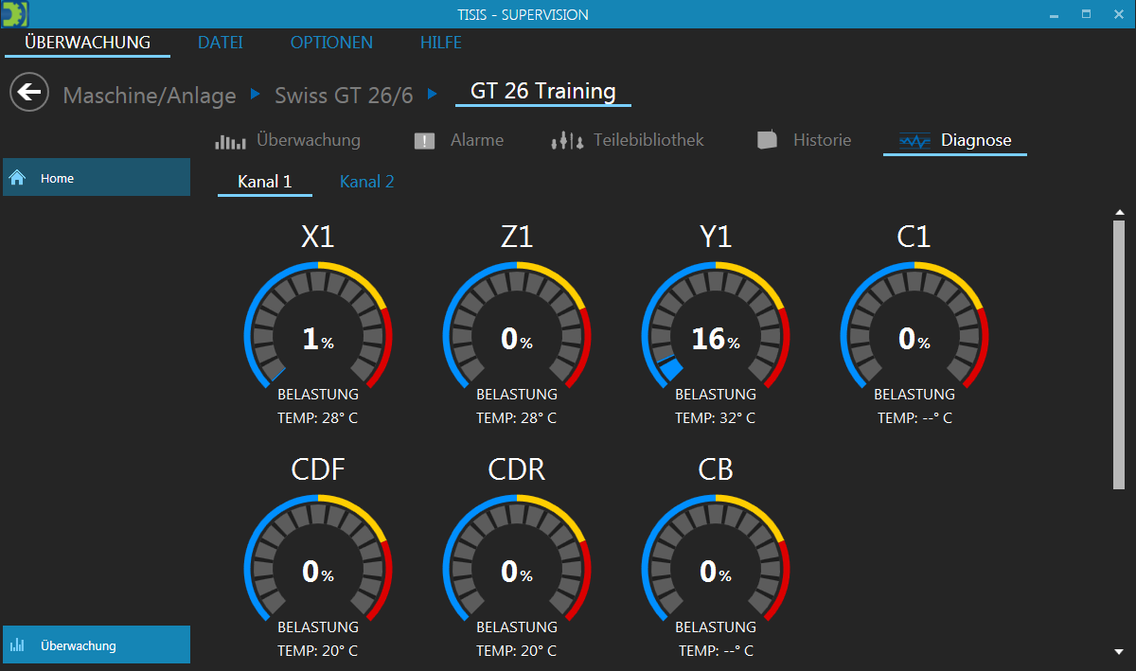The width and height of the screenshot is (1136, 671).
Task: Go to Maschine/Anlage breadcrumb
Action: [x=150, y=96]
